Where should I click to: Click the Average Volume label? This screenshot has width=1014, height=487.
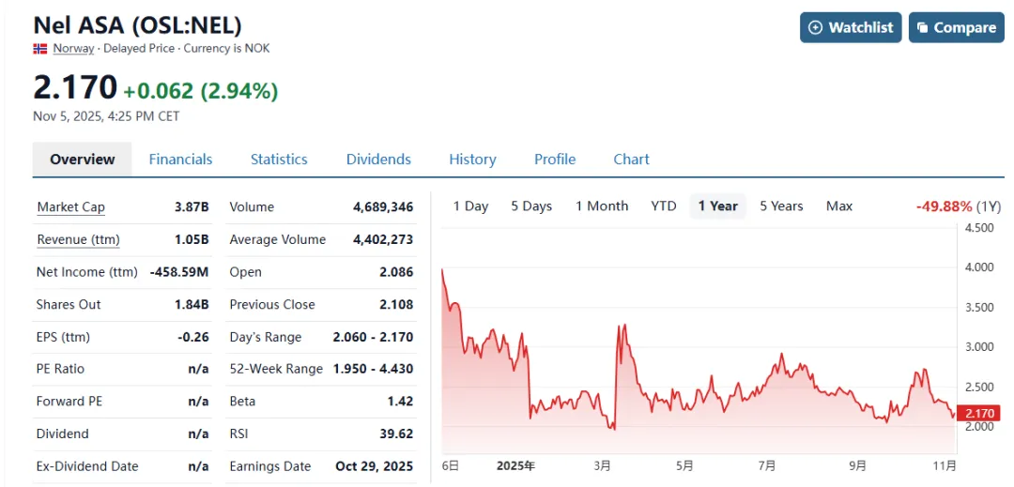277,239
